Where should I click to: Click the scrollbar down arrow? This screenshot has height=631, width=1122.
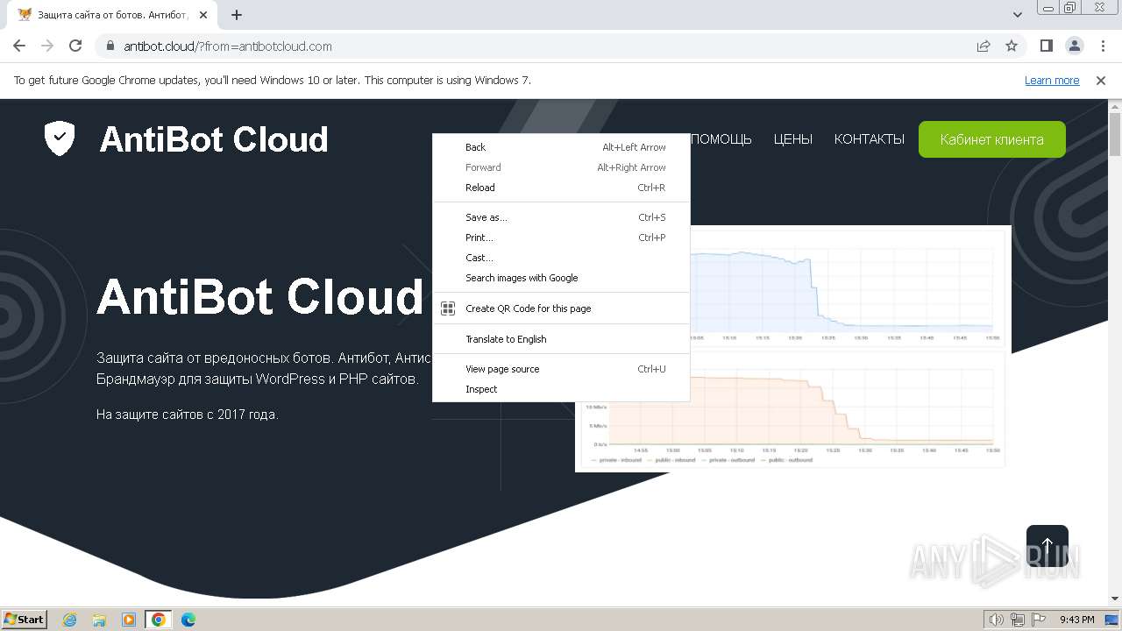click(1115, 599)
